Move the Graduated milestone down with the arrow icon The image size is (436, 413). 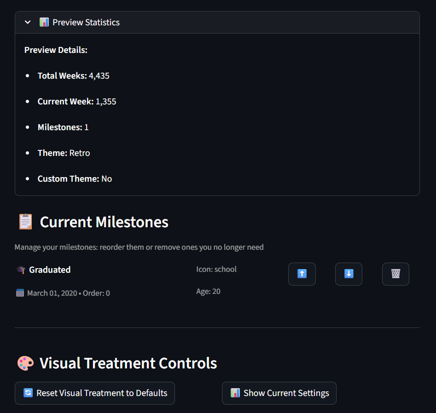point(349,274)
